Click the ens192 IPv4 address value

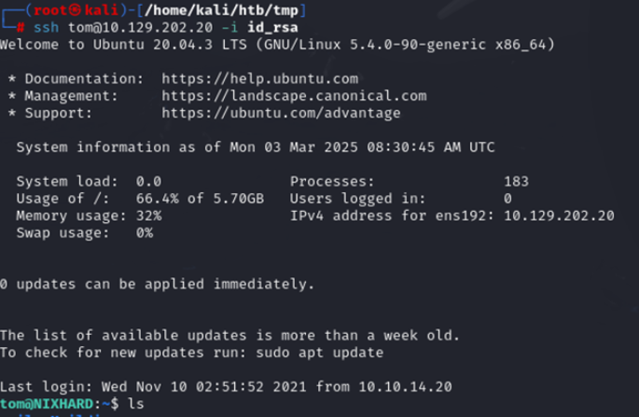tap(559, 215)
